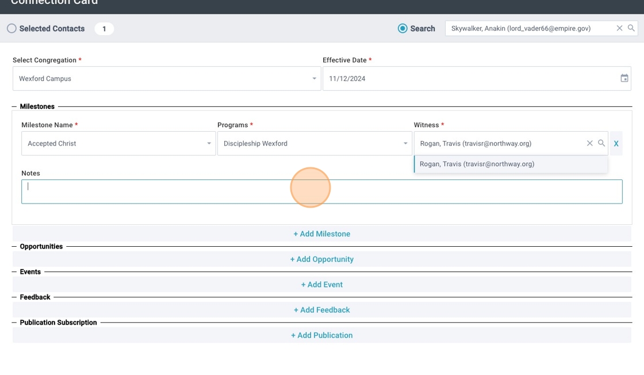Open the Programs dropdown
This screenshot has width=644, height=375.
405,144
